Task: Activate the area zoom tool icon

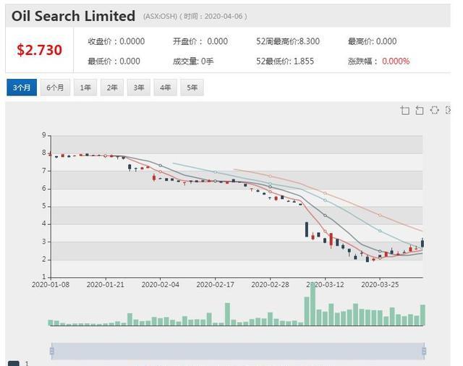Action: (x=405, y=111)
